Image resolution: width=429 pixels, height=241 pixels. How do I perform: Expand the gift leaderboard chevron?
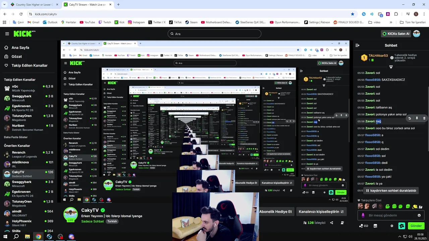tap(391, 67)
